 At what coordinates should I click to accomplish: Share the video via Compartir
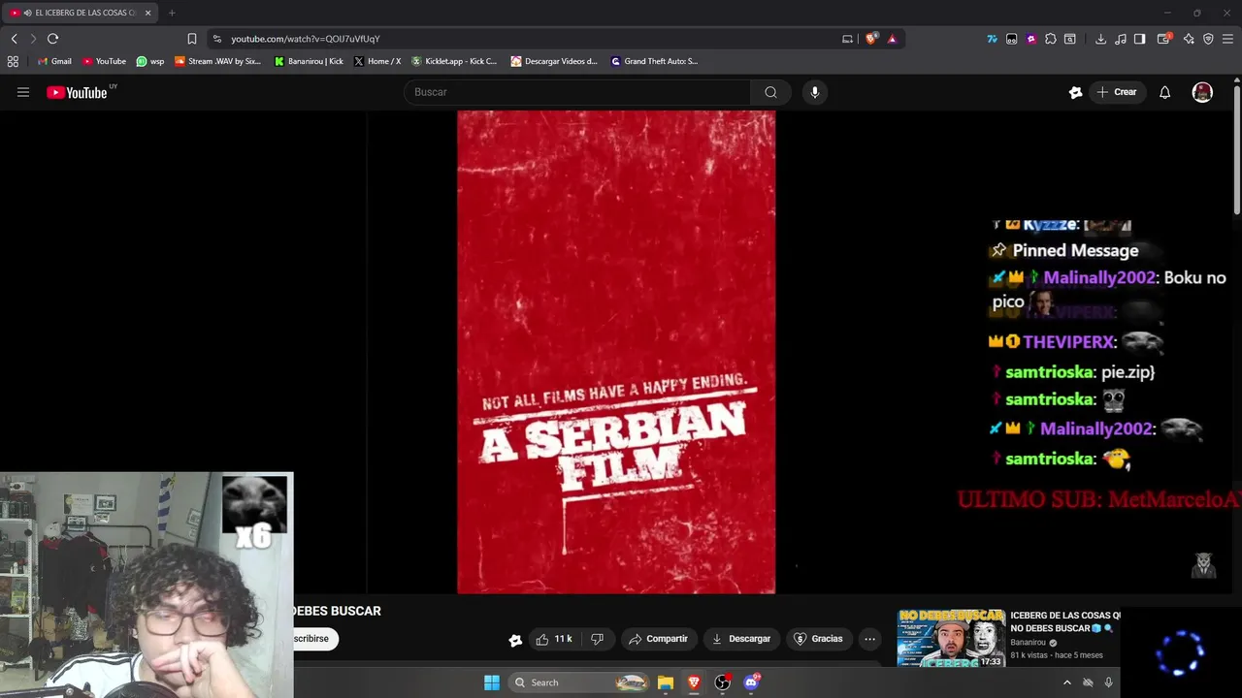[x=658, y=639]
